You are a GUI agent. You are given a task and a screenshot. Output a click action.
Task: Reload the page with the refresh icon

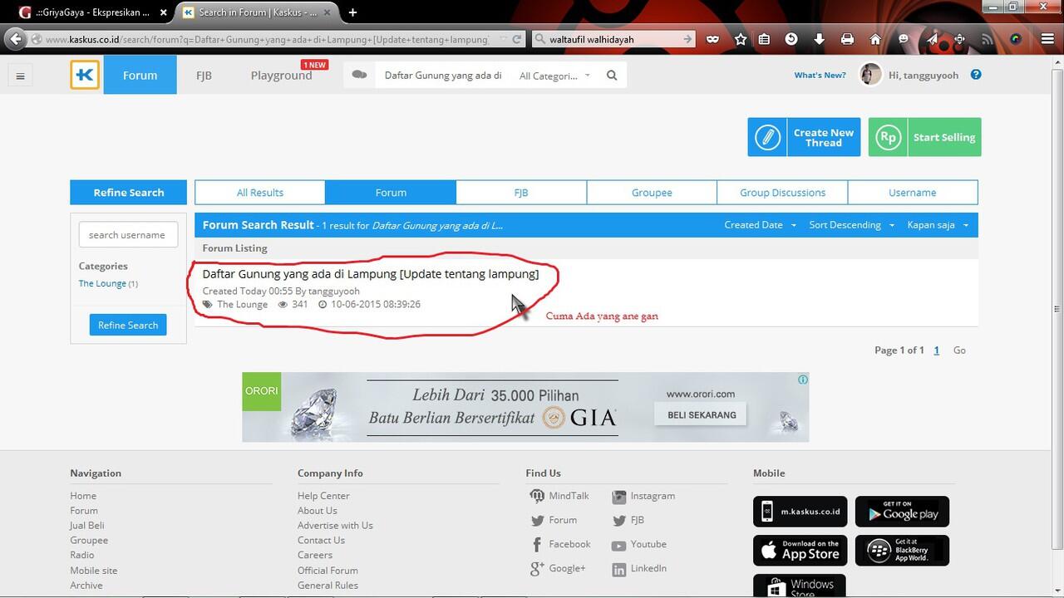point(516,39)
